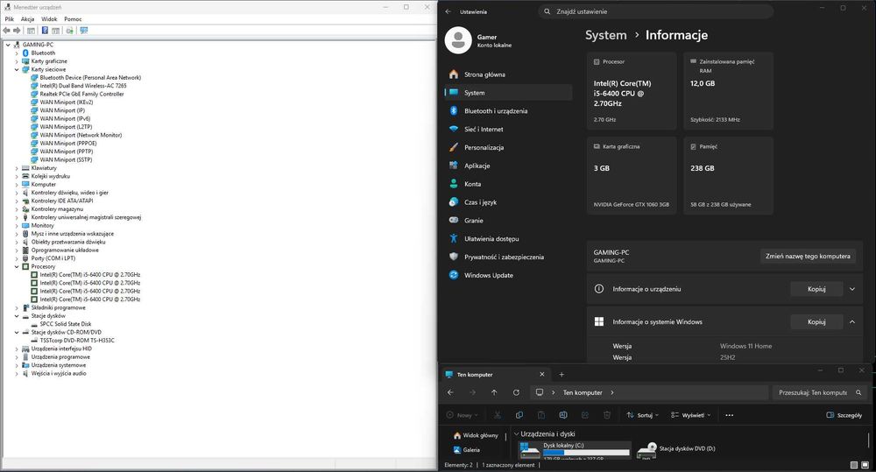The image size is (876, 472).
Task: Select System in Settings sidebar
Action: pyautogui.click(x=509, y=93)
